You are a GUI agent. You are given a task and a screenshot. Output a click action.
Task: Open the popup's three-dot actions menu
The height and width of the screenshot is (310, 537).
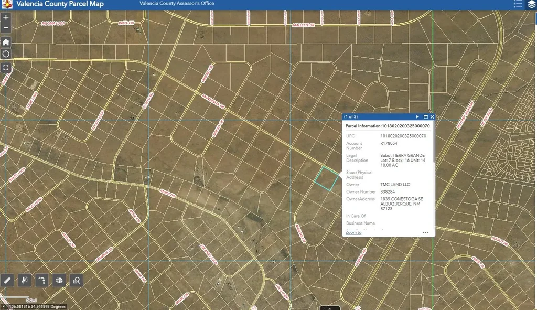pyautogui.click(x=425, y=232)
